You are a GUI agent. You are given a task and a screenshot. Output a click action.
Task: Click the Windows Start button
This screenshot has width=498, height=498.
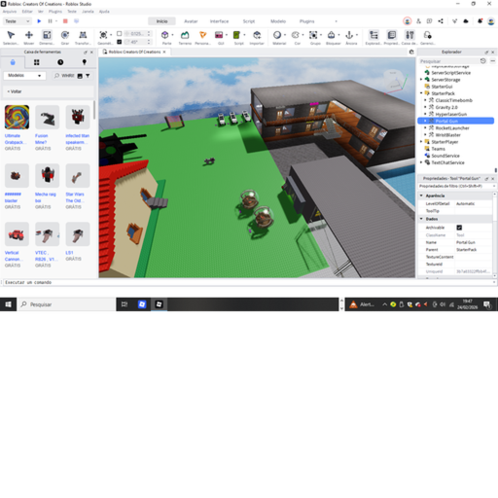click(x=9, y=304)
